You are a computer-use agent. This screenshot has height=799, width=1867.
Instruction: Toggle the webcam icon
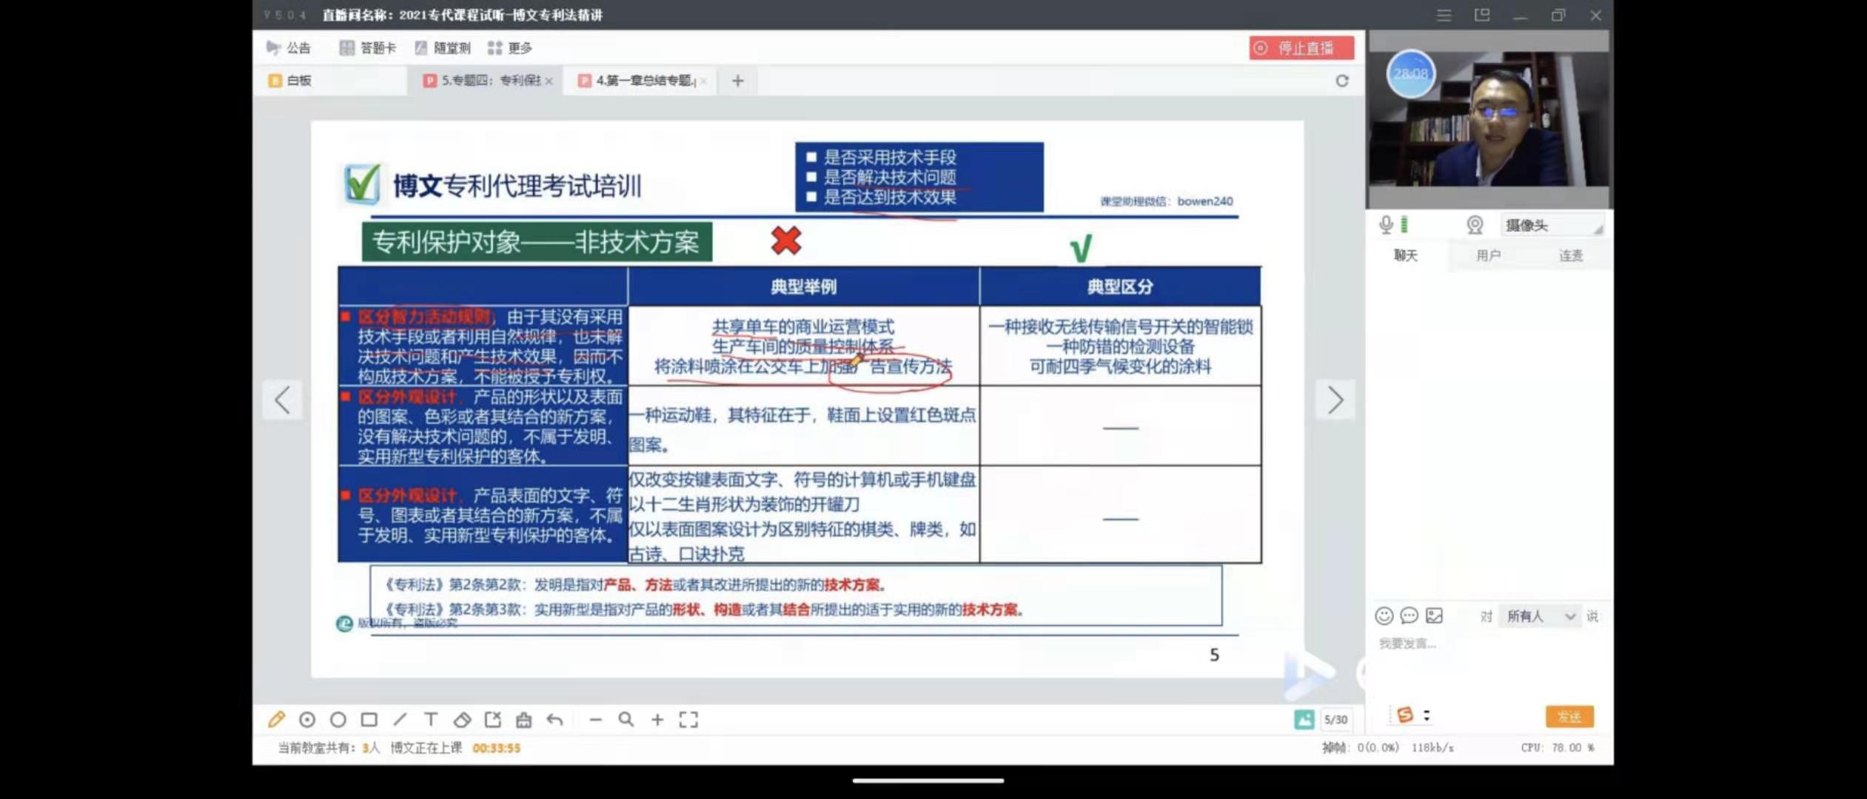click(x=1475, y=225)
